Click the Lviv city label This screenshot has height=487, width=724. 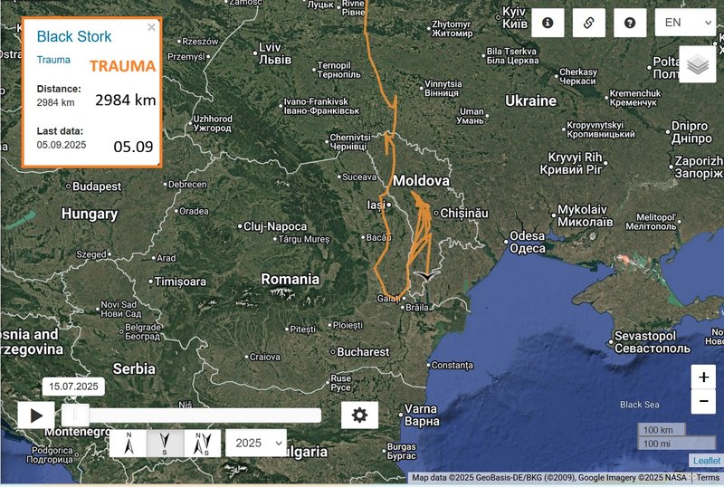(275, 53)
